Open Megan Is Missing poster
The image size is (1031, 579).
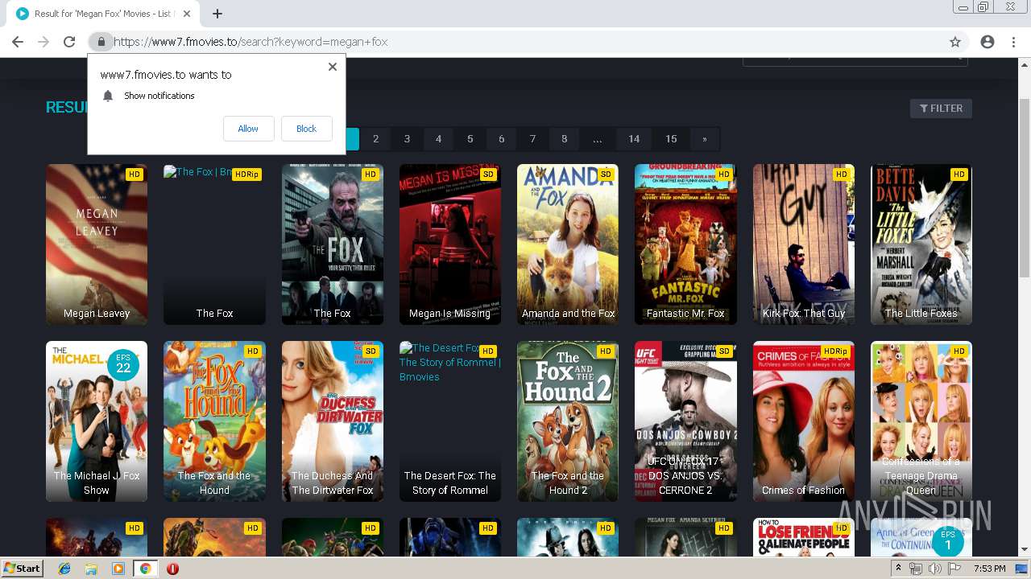450,244
